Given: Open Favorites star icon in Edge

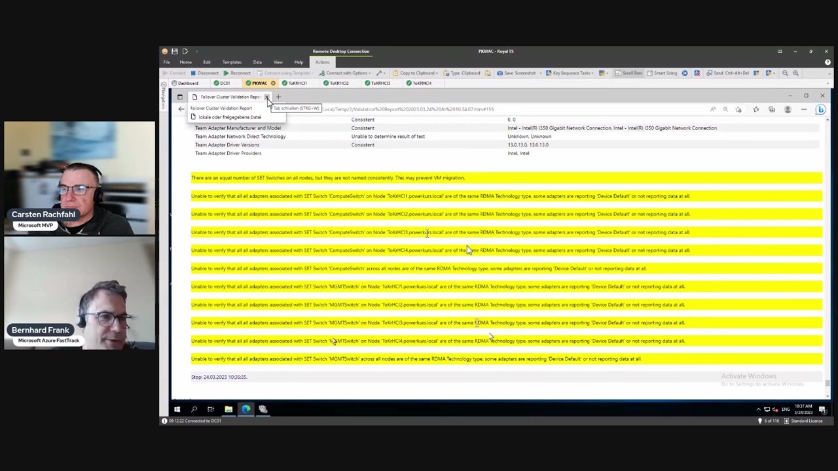Looking at the screenshot, I should pos(756,109).
